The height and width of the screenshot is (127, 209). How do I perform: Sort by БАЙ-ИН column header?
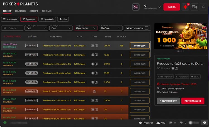[32, 36]
